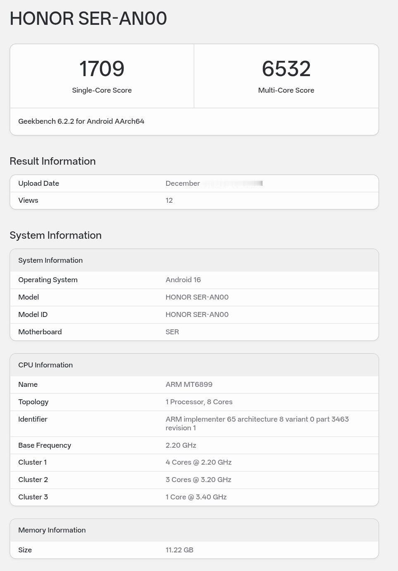398x571 pixels.
Task: Select the single-core score value 1709
Action: pos(102,69)
